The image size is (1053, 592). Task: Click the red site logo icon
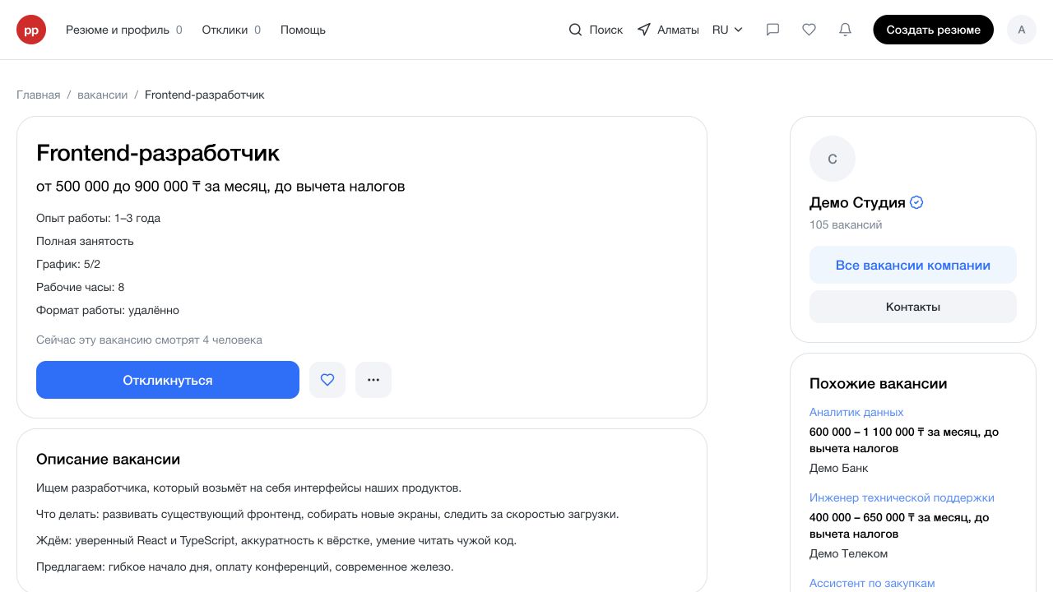coord(31,30)
